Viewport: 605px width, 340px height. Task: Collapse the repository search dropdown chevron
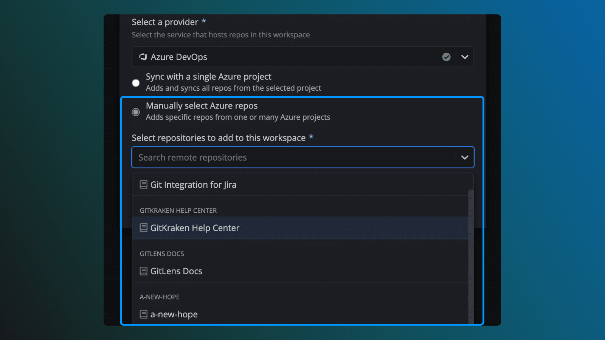click(465, 157)
